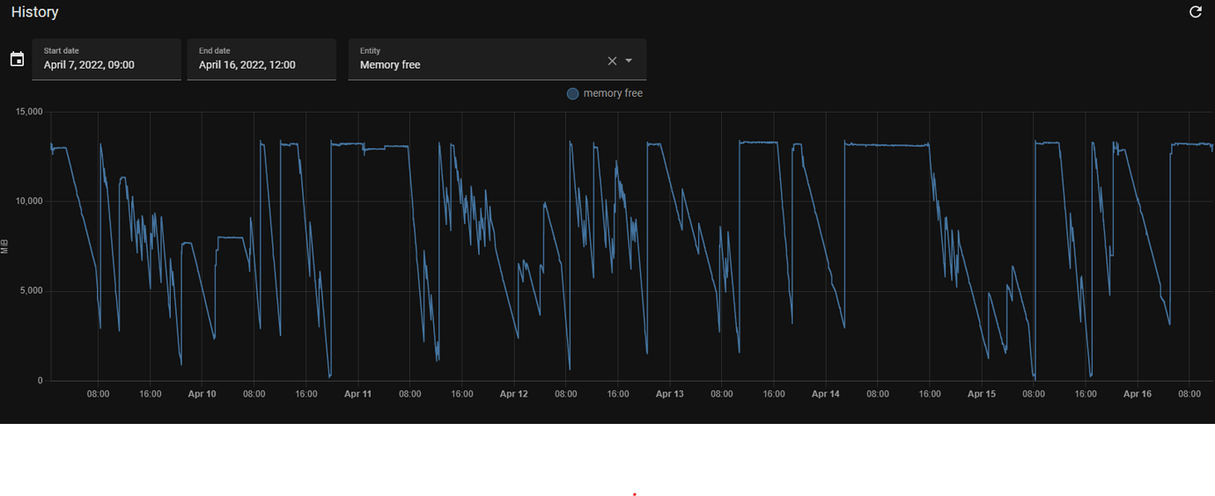Click the blue memory free legend circle
The width and height of the screenshot is (1215, 496).
(572, 93)
